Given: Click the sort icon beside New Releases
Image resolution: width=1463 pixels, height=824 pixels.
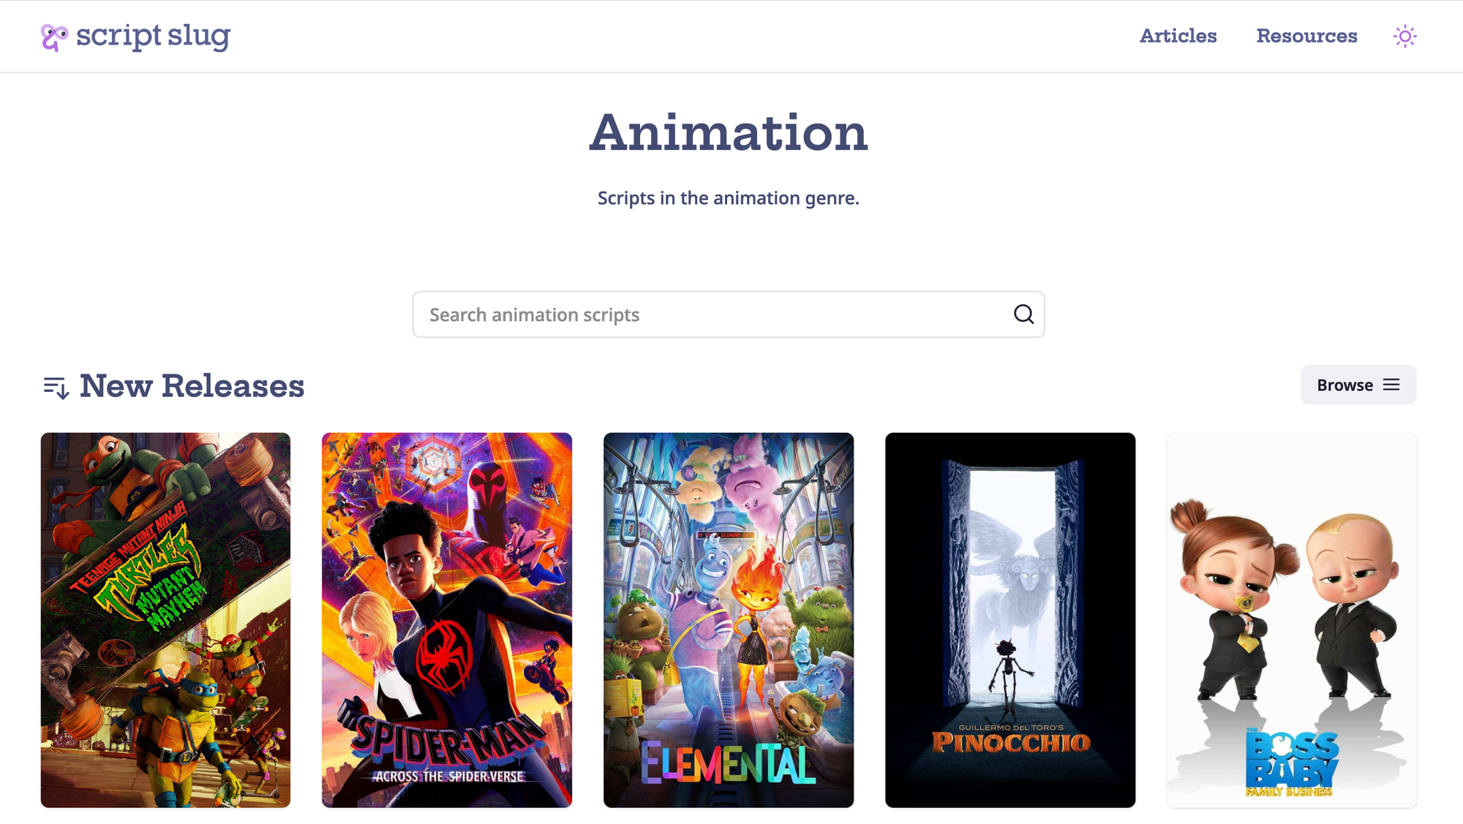Looking at the screenshot, I should point(56,387).
